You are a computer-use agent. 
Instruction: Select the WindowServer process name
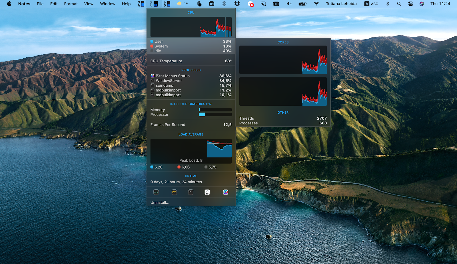[x=169, y=81]
